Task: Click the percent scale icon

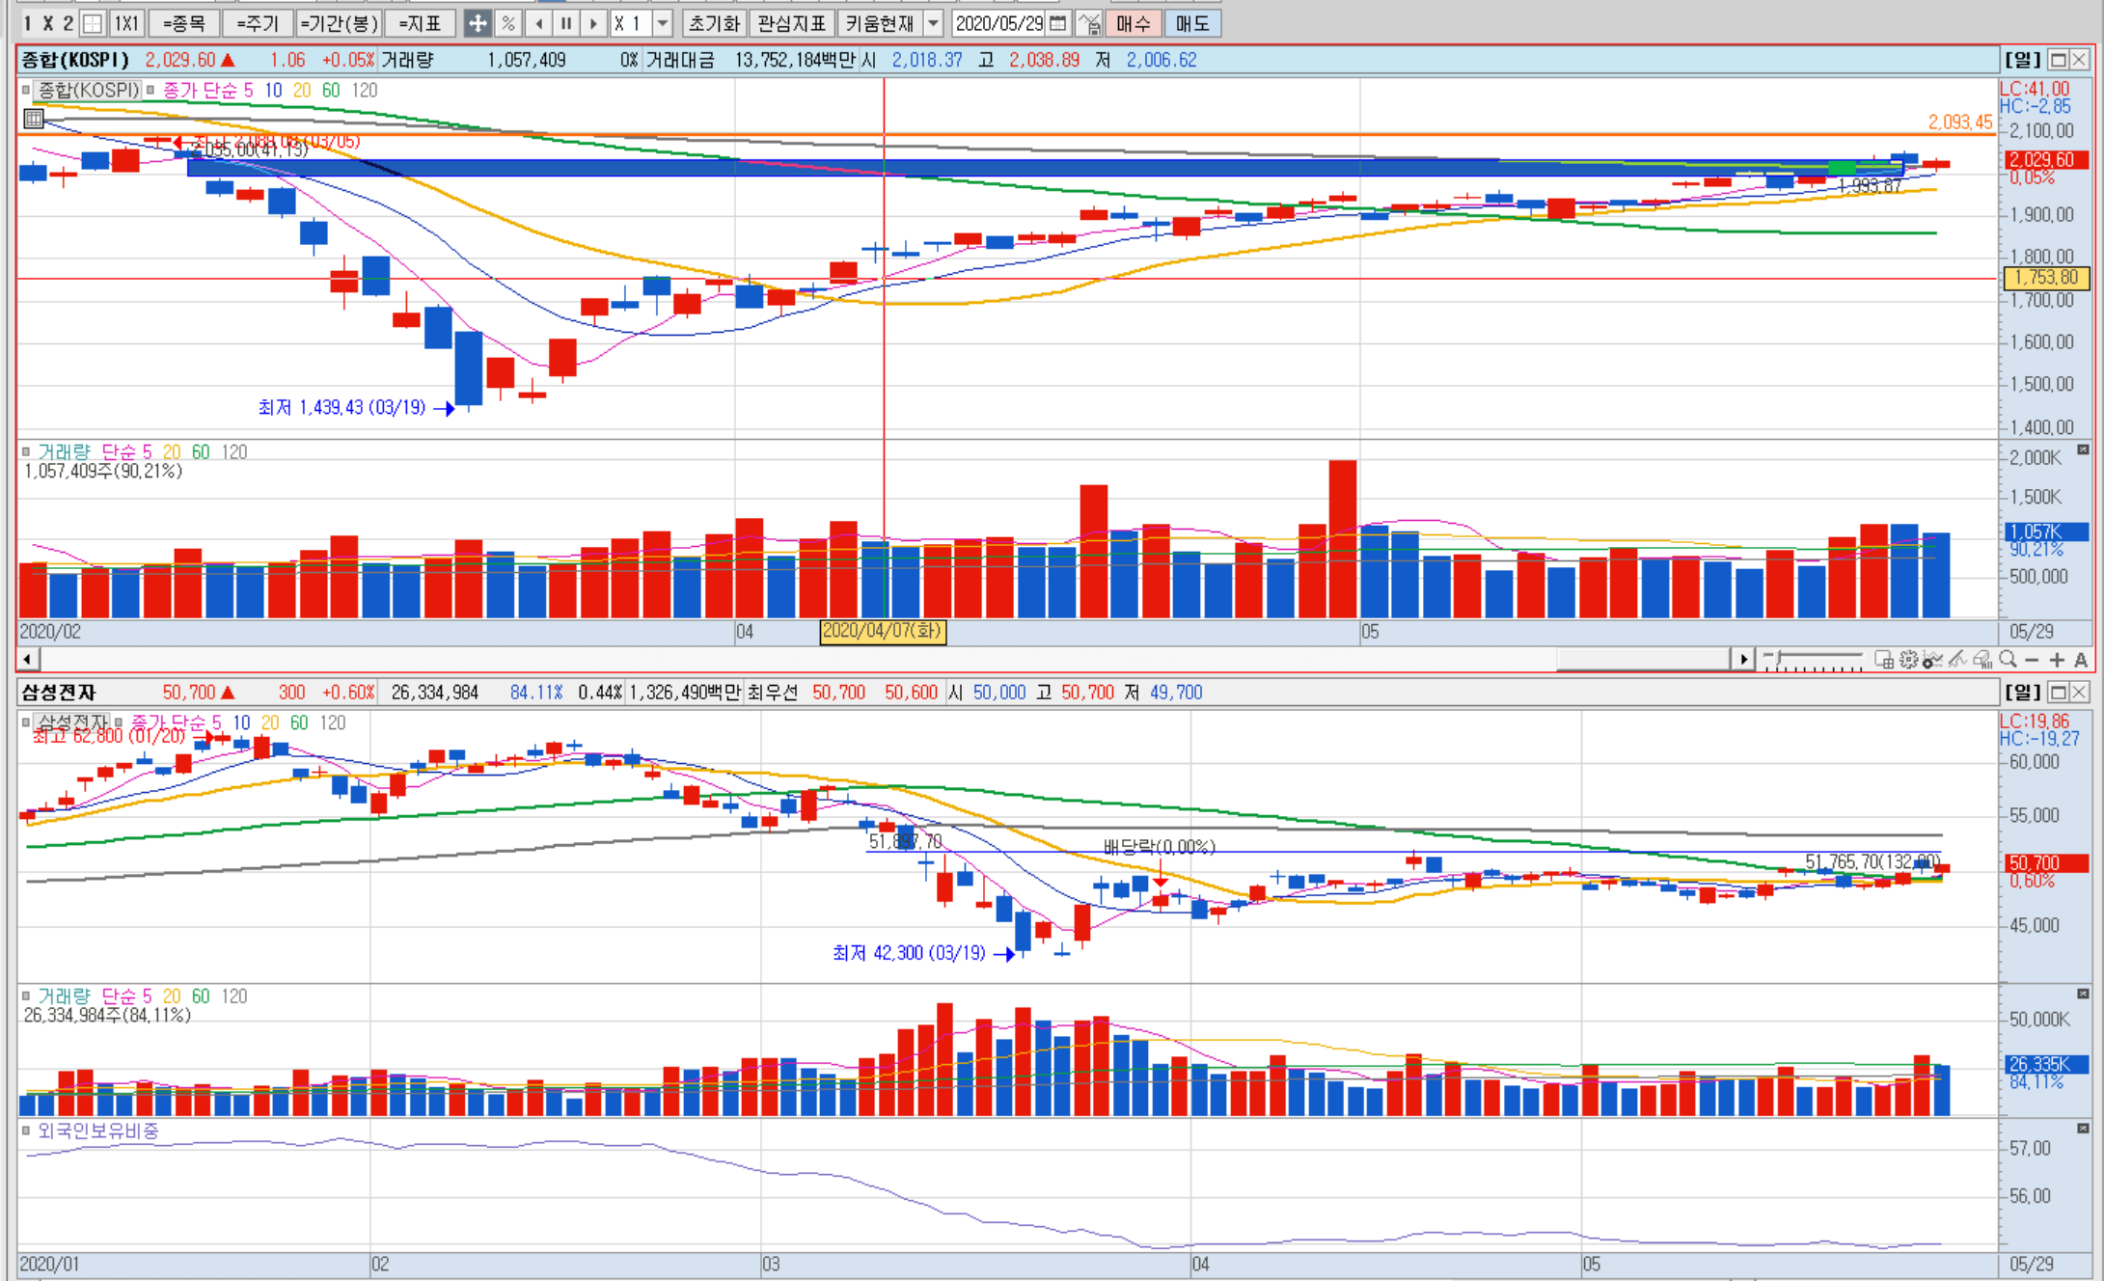Action: 508,23
